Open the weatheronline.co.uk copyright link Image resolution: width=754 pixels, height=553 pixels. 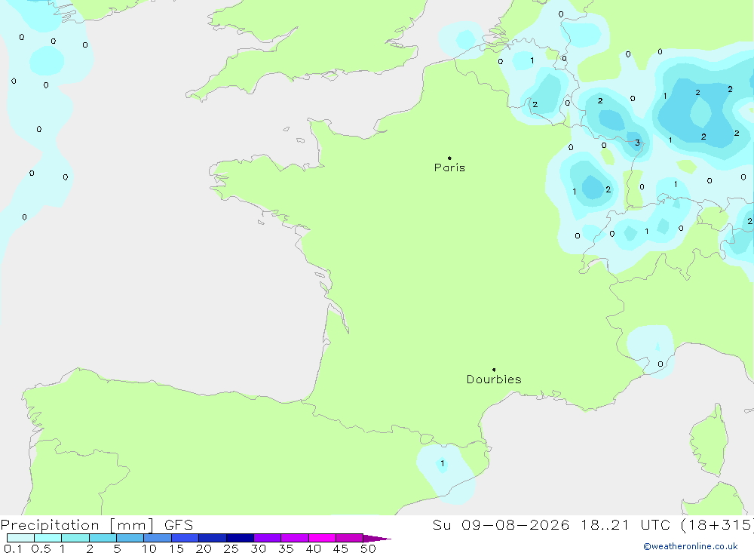tap(691, 546)
